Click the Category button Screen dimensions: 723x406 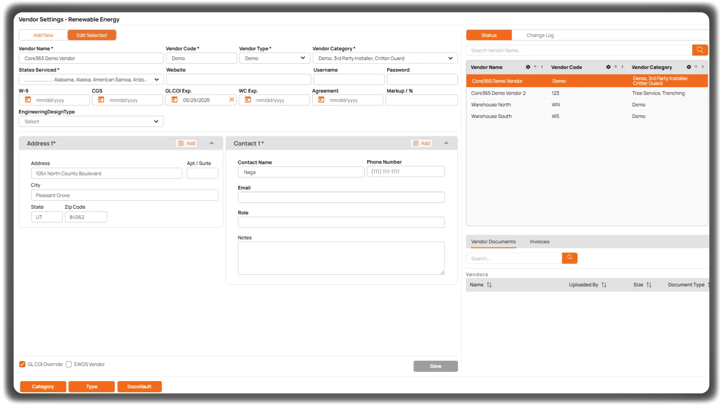43,386
